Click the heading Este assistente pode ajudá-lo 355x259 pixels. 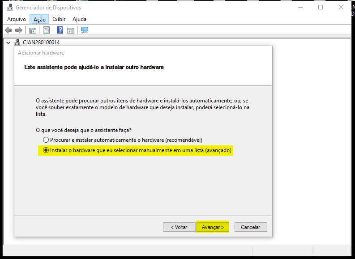tap(94, 67)
